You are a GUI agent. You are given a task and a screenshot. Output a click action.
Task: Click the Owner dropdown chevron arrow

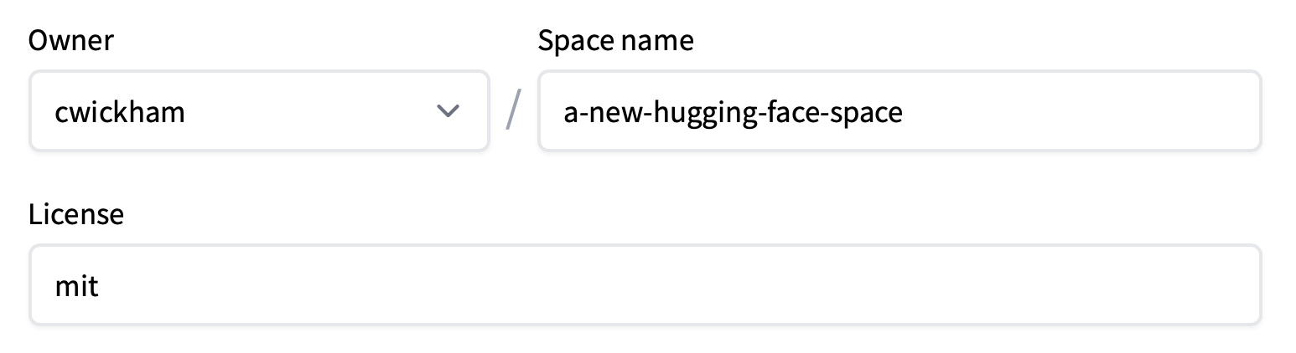(448, 111)
